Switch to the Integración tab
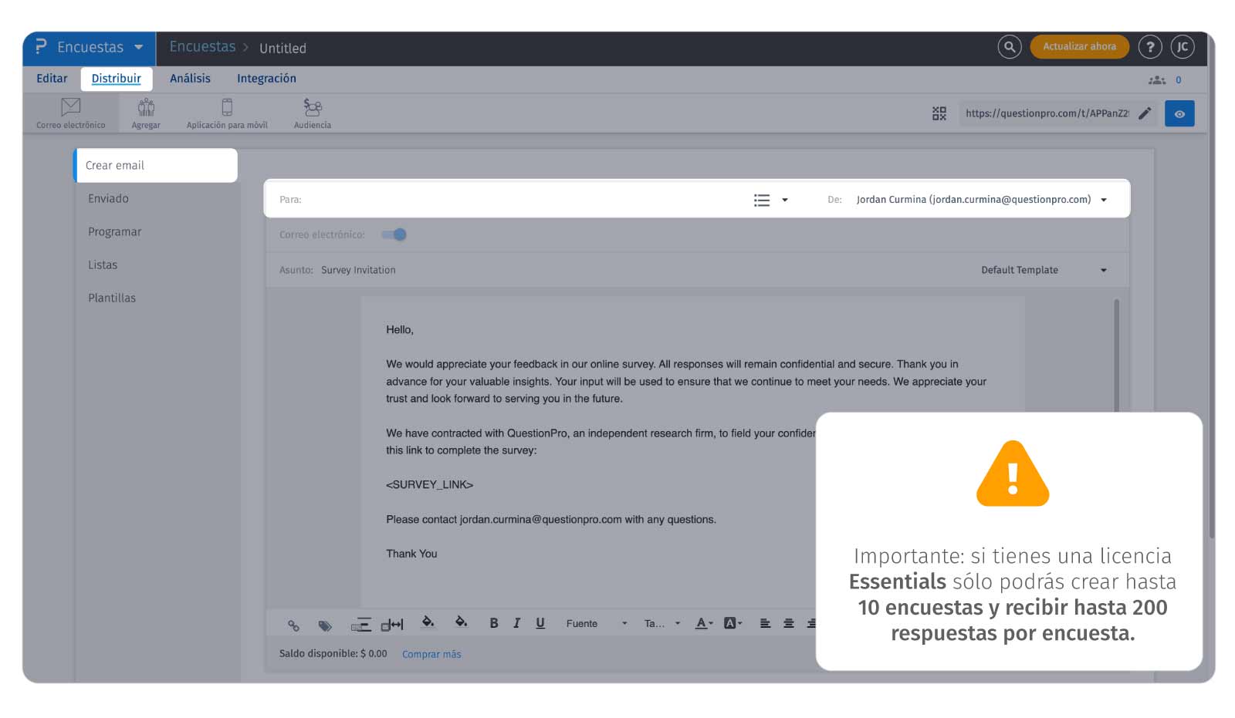 click(266, 79)
